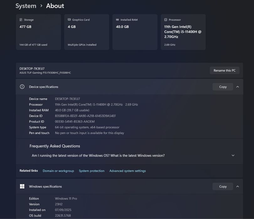
Task: Click the Processor card icon
Action: click(x=166, y=20)
